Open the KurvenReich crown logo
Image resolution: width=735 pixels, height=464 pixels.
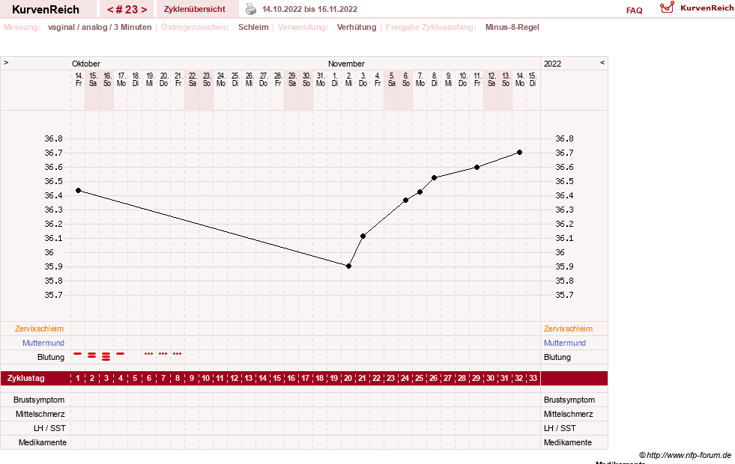667,7
